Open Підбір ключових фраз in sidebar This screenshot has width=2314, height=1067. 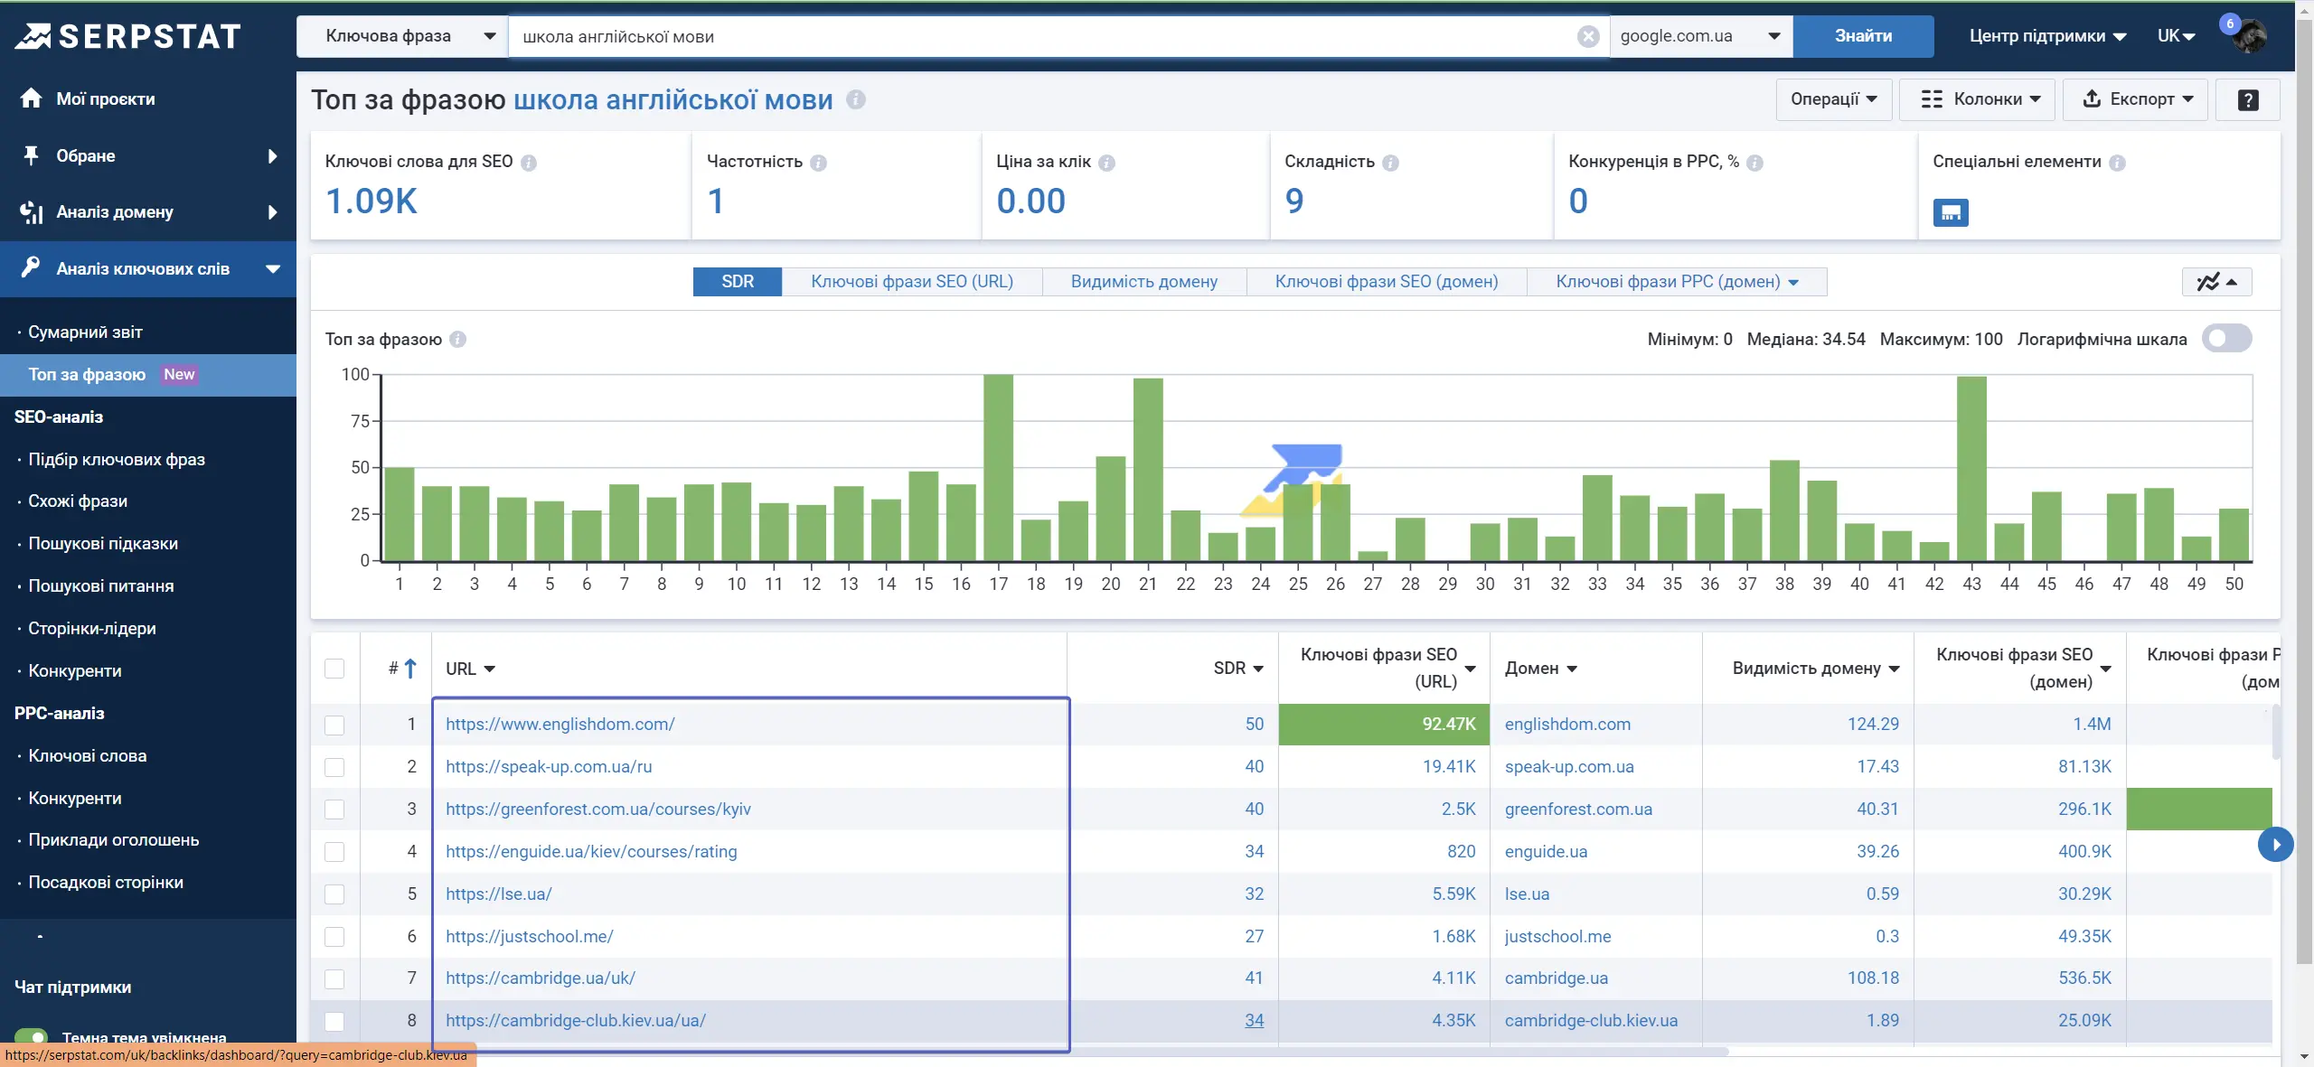point(117,459)
